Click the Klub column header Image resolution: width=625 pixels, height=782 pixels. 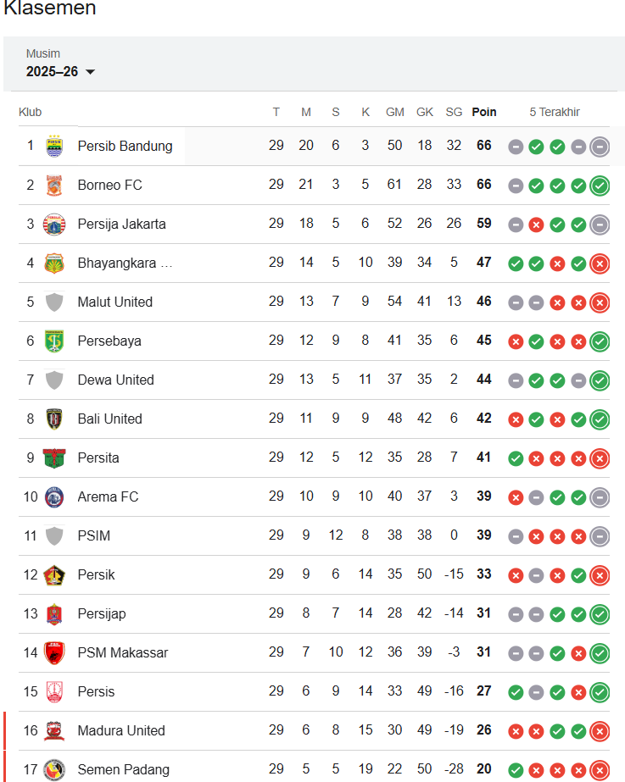click(x=29, y=112)
